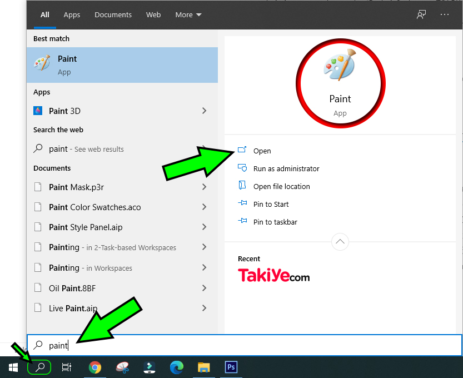463x378 pixels.
Task: Open the More dropdown tab
Action: click(x=188, y=15)
